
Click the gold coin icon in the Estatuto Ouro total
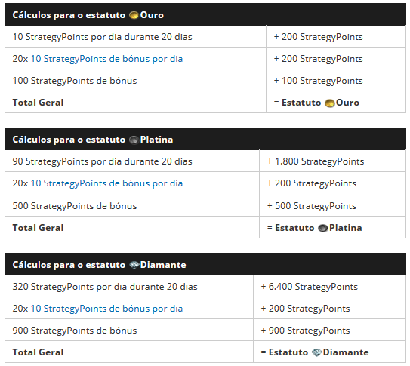tap(329, 103)
